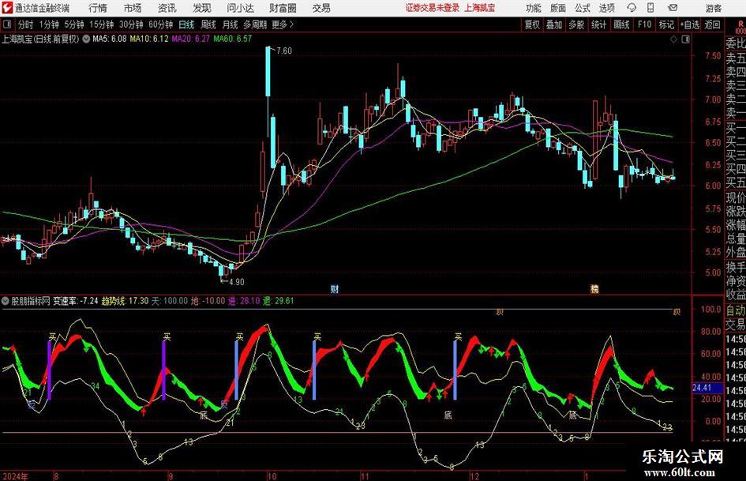Screen dimensions: 746x481
Task: Click the 趋势线: 17.30 indicator value
Action: [x=126, y=301]
